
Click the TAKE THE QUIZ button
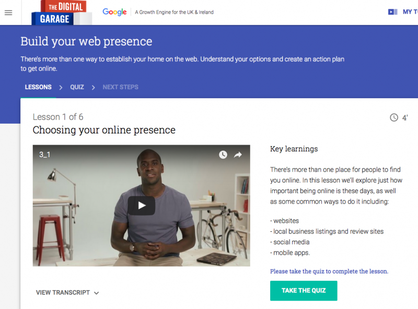point(304,291)
